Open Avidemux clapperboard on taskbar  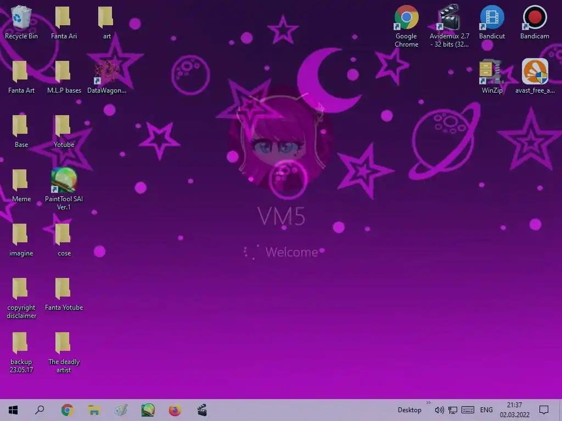pyautogui.click(x=202, y=410)
